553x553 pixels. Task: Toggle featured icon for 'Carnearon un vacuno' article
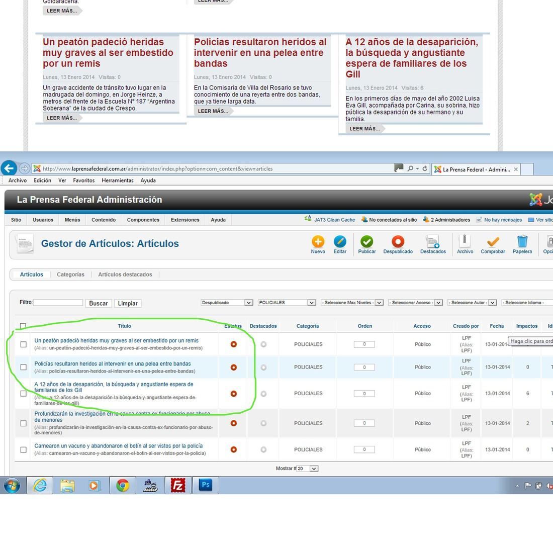pyautogui.click(x=263, y=449)
